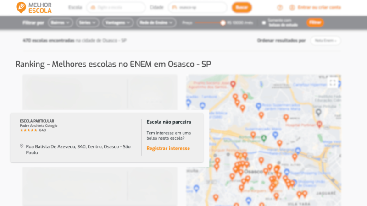Click Registrar interesse link
Image resolution: width=367 pixels, height=206 pixels.
pos(168,148)
